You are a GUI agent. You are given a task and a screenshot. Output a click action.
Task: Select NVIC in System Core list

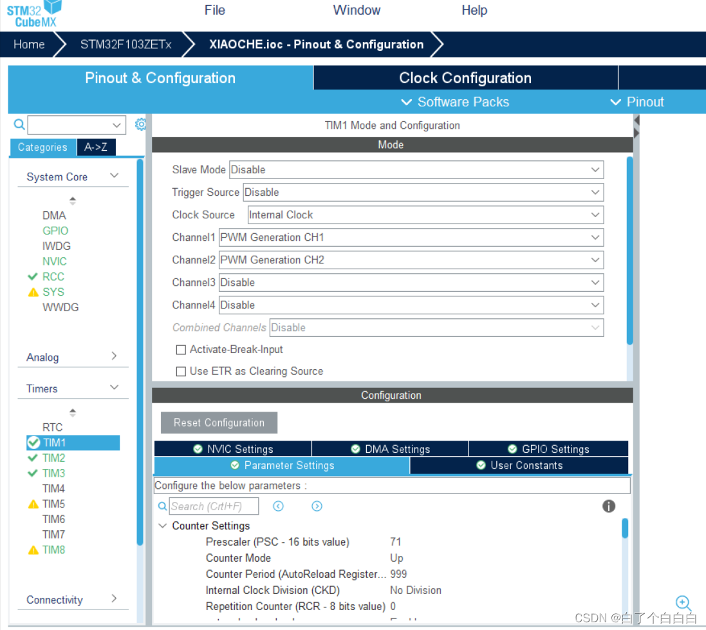click(x=55, y=262)
